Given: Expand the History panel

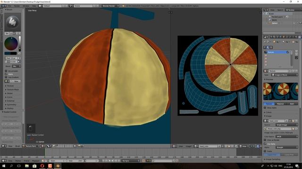Looking at the screenshot, I should pos(10,108).
